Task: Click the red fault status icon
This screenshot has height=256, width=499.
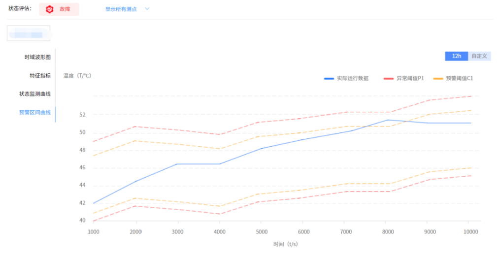Action: pos(50,9)
